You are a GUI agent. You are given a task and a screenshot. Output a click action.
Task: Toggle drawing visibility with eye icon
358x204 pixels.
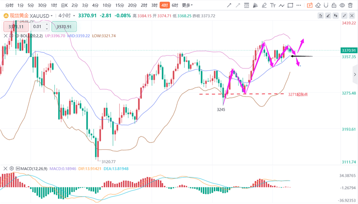342,5
